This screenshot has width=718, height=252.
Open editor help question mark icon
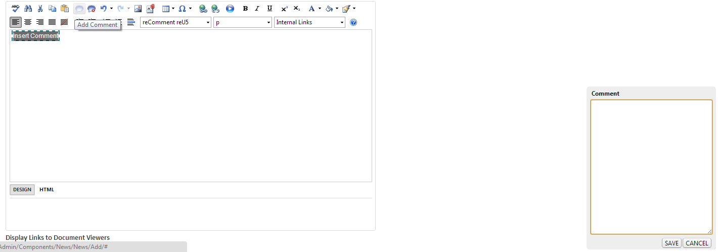coord(353,22)
